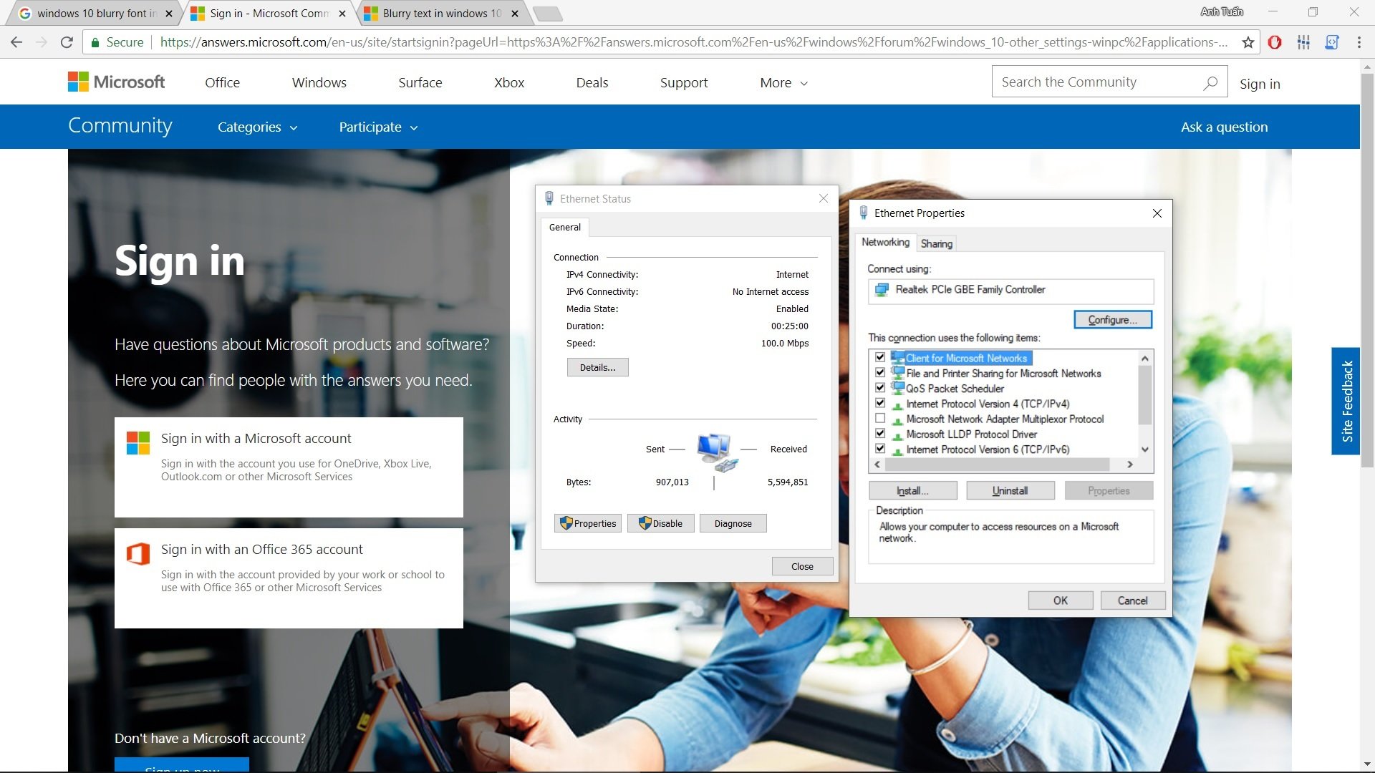This screenshot has height=773, width=1375.
Task: Click the Install button
Action: 912,490
